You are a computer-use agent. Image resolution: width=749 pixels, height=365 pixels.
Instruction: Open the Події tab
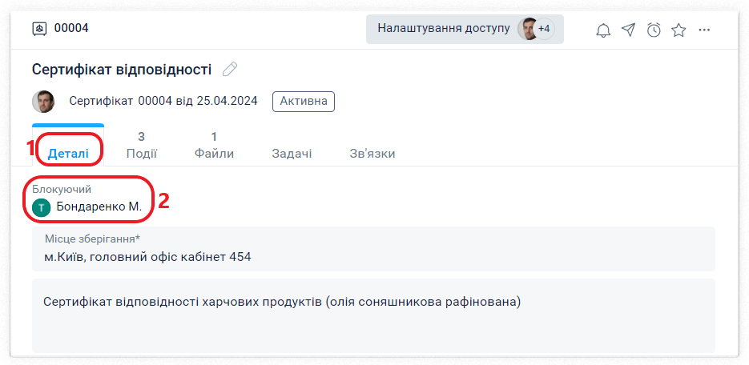tap(141, 146)
